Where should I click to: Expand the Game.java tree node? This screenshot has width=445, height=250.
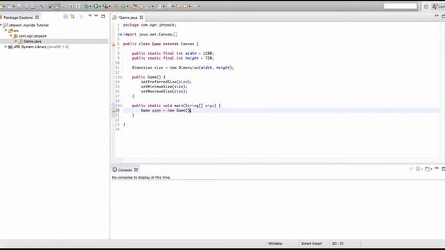16,42
